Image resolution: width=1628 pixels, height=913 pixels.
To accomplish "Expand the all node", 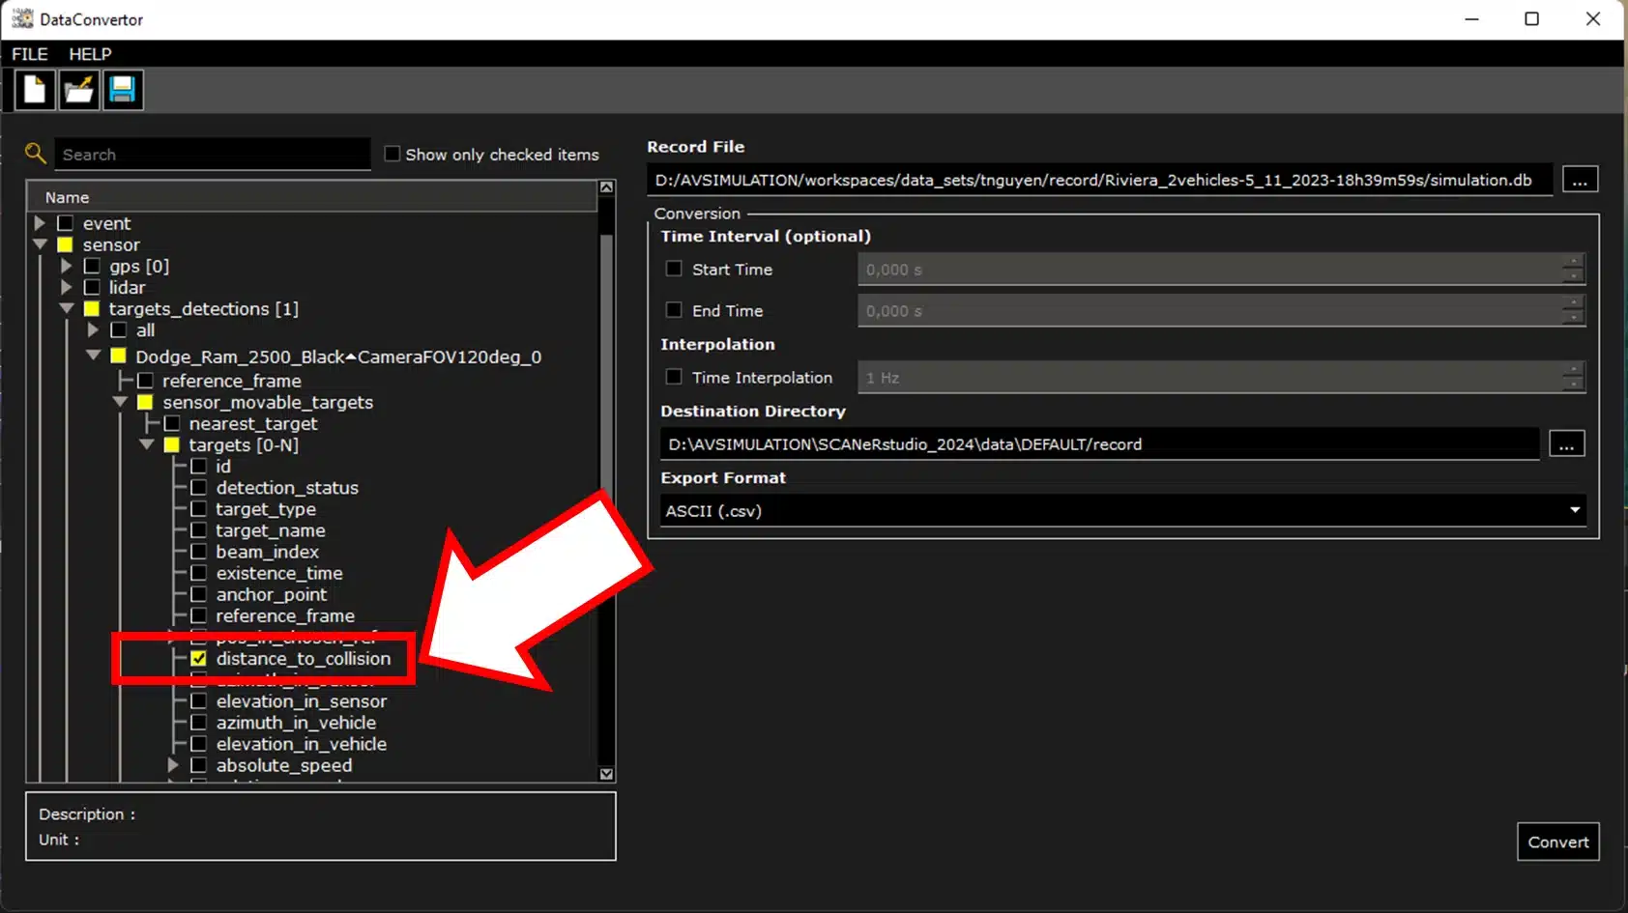I will [93, 329].
